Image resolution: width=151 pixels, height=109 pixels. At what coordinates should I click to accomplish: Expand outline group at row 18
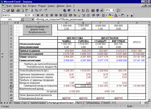click(2, 54)
